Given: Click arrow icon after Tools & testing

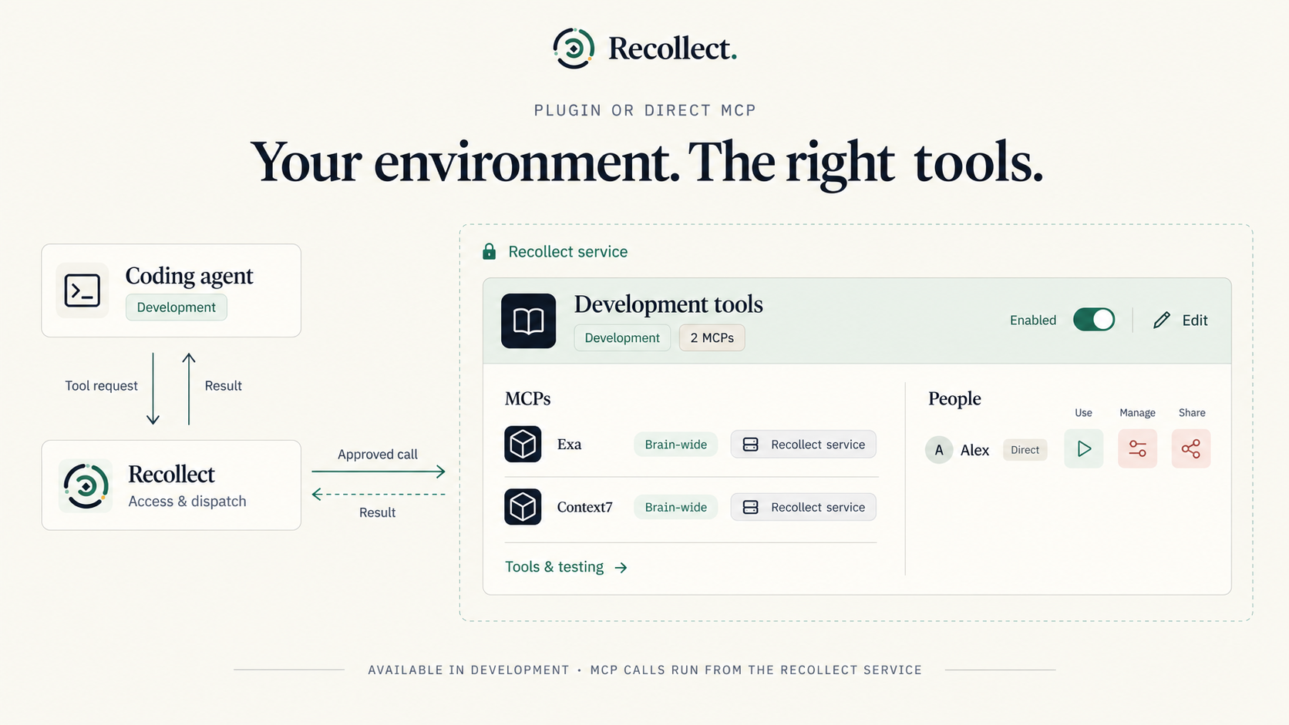Looking at the screenshot, I should click(621, 568).
